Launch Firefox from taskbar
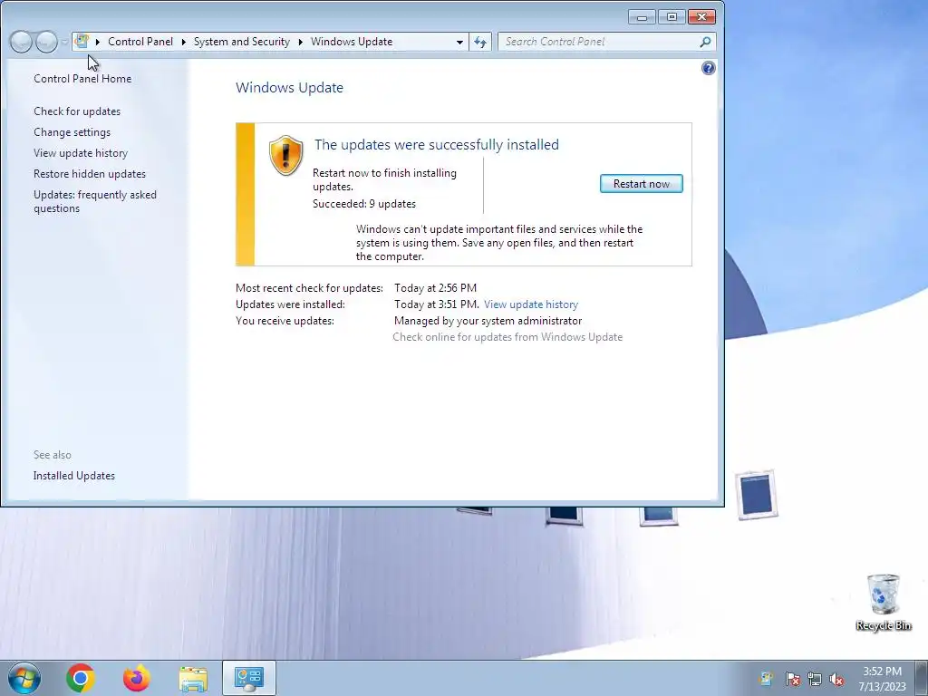Viewport: 928px width, 696px height. click(137, 678)
